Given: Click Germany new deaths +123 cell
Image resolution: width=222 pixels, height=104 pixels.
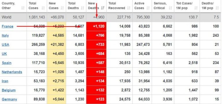Looking at the screenshot, I should pos(96,99).
